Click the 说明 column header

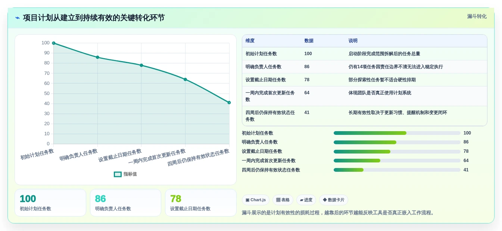click(353, 41)
